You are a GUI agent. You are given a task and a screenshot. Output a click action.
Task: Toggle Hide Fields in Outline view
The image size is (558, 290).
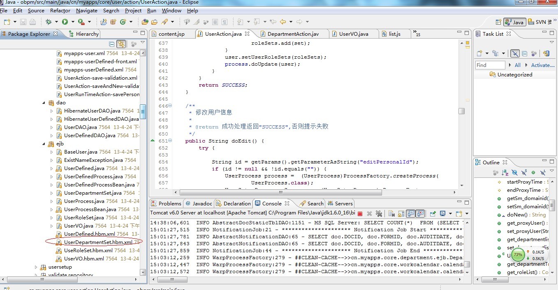[514, 173]
